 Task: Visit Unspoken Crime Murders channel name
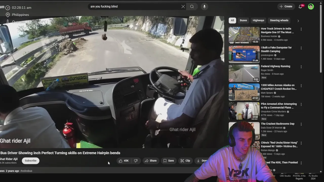click(273, 111)
